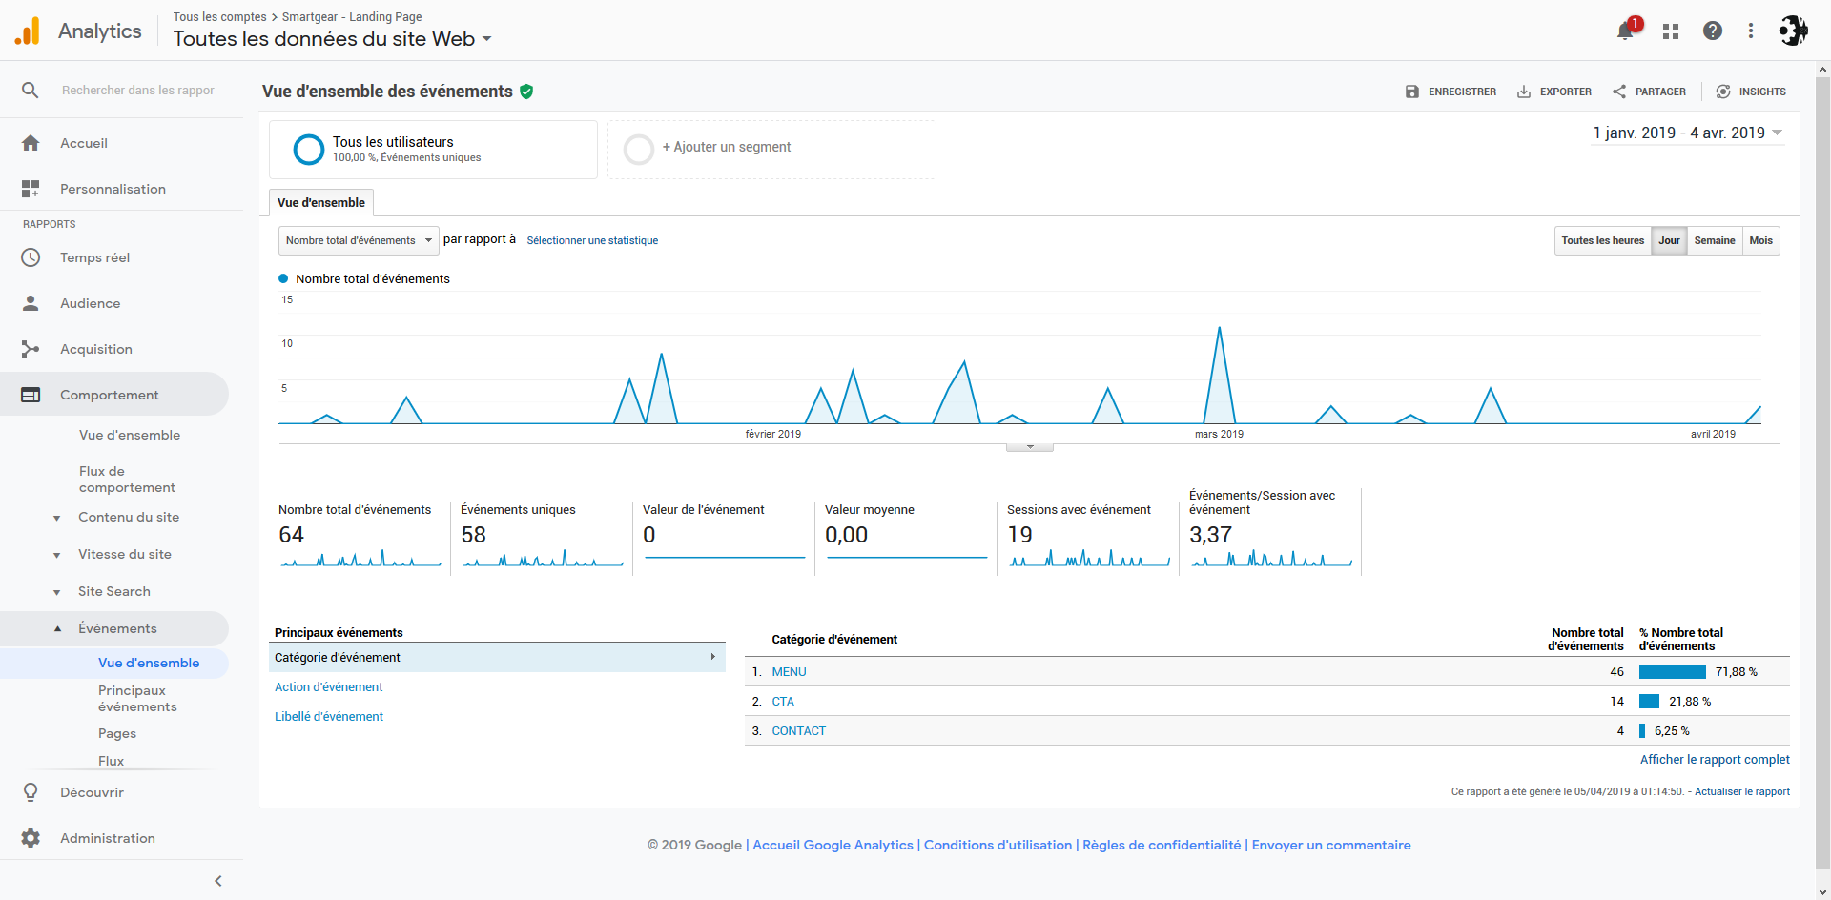Viewport: 1831px width, 900px height.
Task: Click the report search input field
Action: pos(138,90)
